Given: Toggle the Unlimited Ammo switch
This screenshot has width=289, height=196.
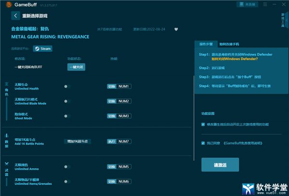Looking at the screenshot, I should point(67,167).
